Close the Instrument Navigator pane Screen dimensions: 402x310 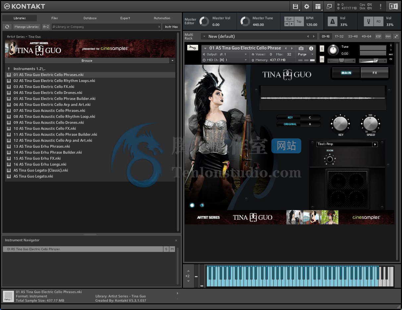coord(176,240)
